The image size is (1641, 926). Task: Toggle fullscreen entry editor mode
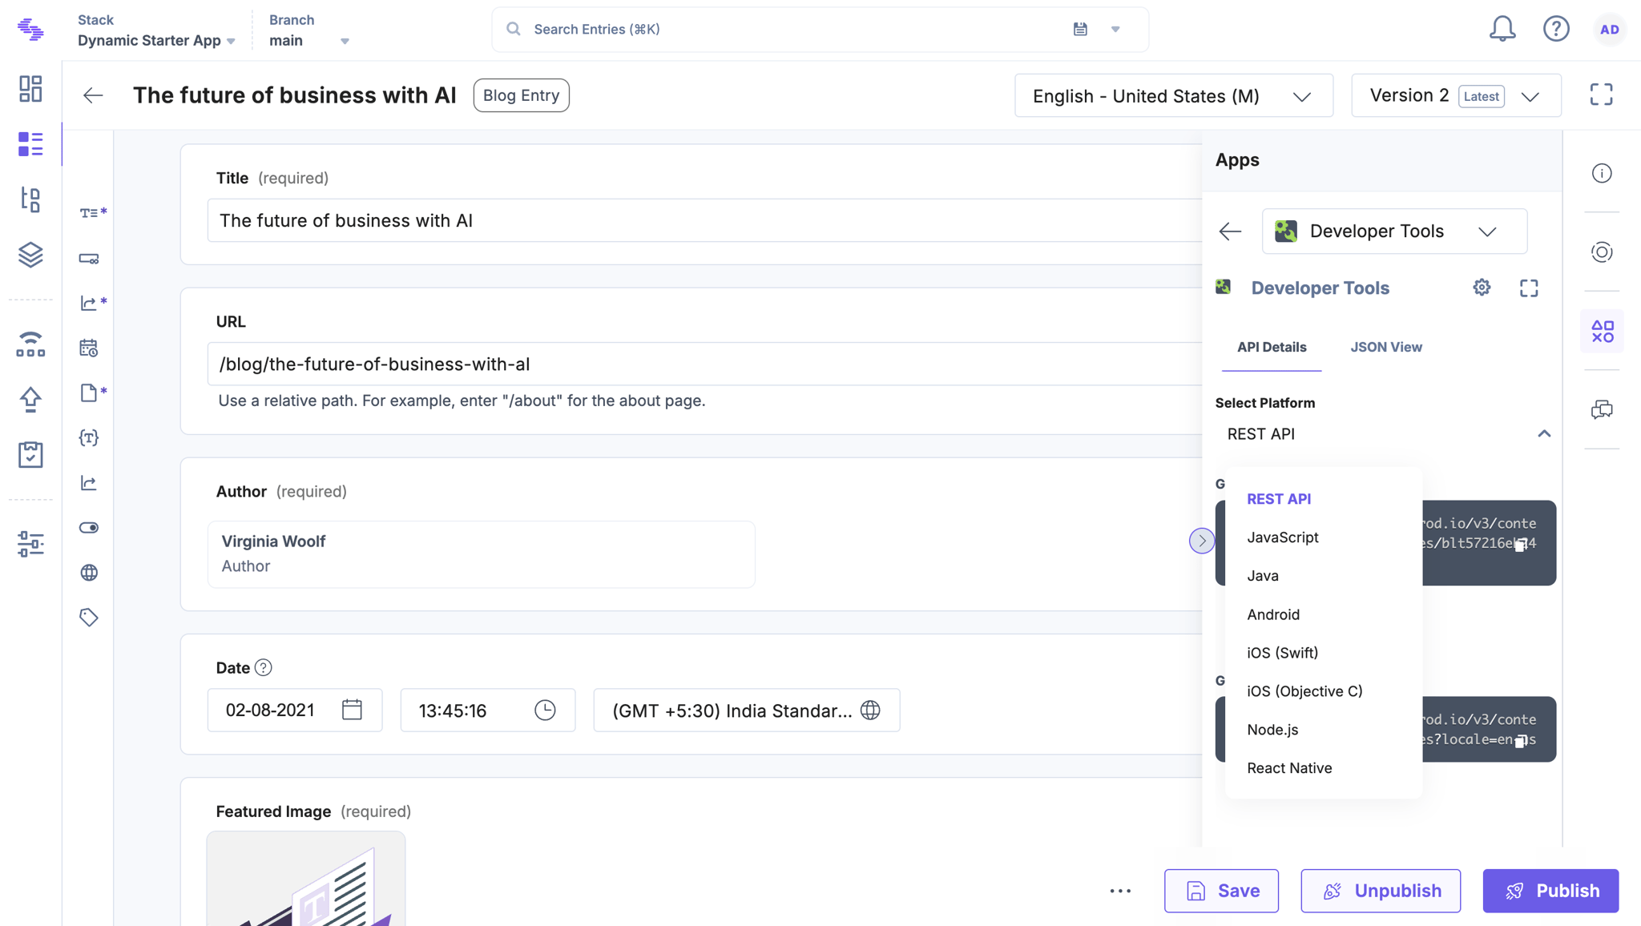coord(1601,95)
